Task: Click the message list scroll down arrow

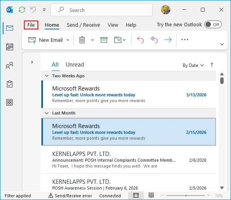Action: (222, 188)
